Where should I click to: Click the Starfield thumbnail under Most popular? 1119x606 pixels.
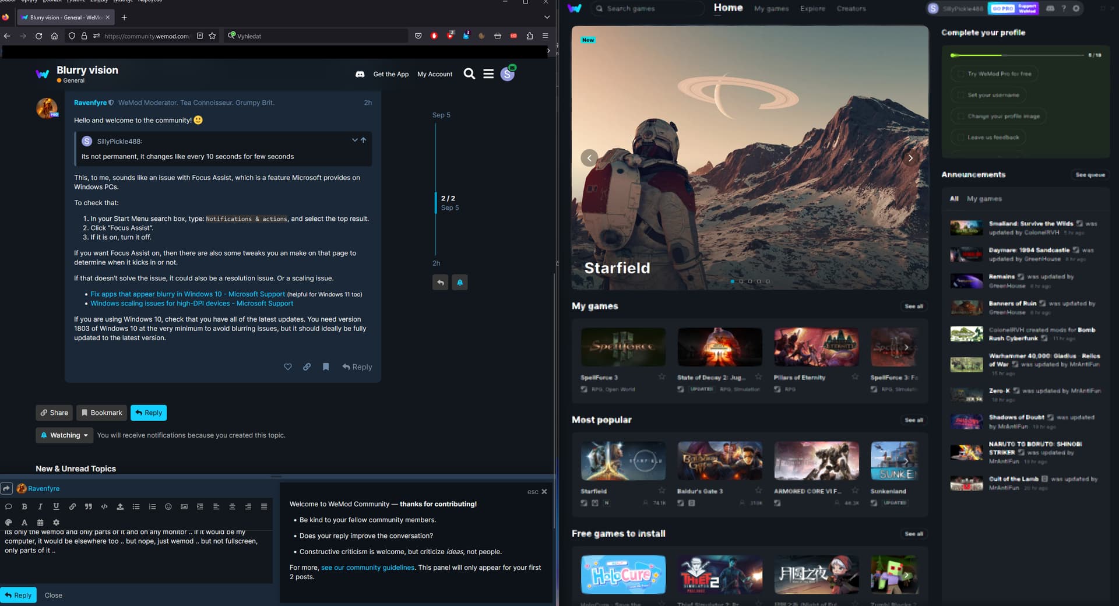(x=622, y=461)
